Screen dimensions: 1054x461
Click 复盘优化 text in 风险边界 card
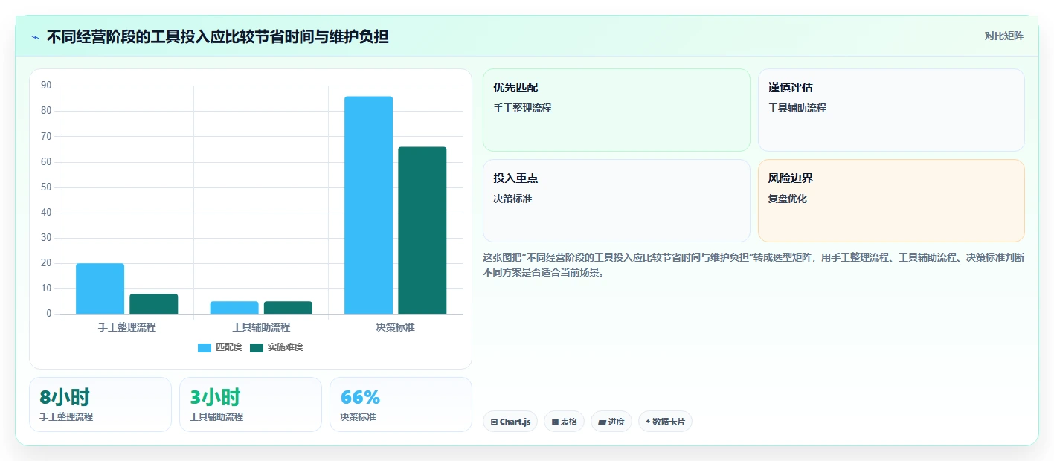pos(788,199)
